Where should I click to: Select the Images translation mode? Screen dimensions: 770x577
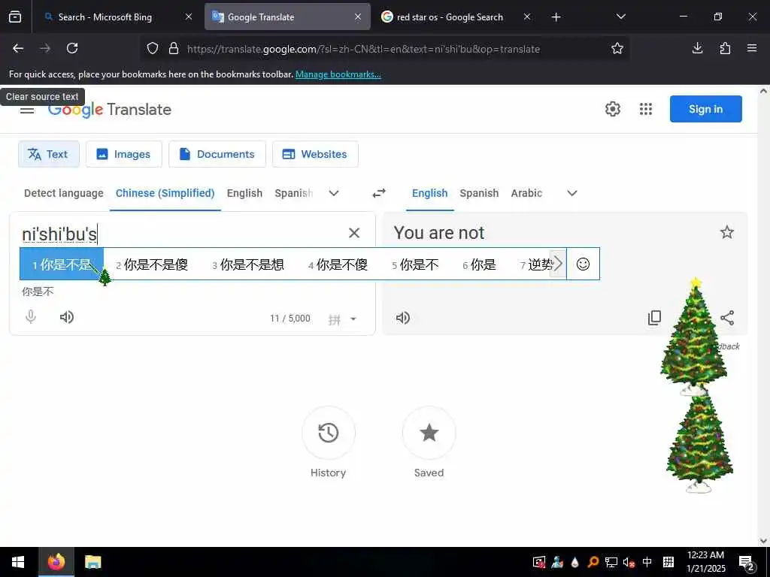pyautogui.click(x=124, y=154)
